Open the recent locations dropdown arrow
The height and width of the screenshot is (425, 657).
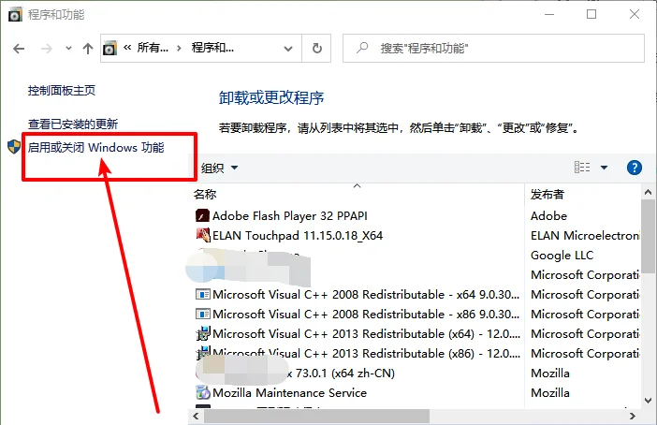68,49
